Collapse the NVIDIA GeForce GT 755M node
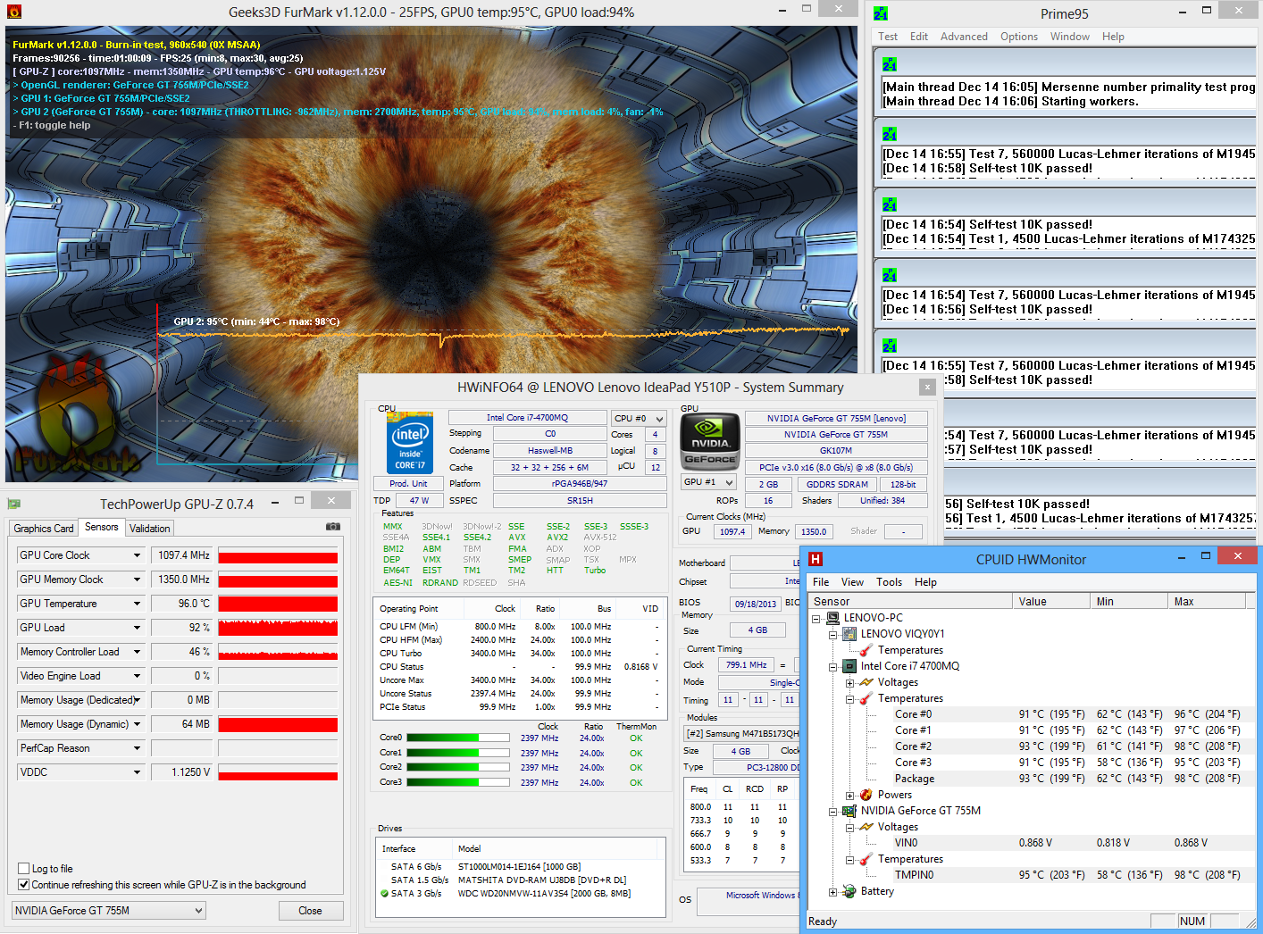 pos(832,811)
